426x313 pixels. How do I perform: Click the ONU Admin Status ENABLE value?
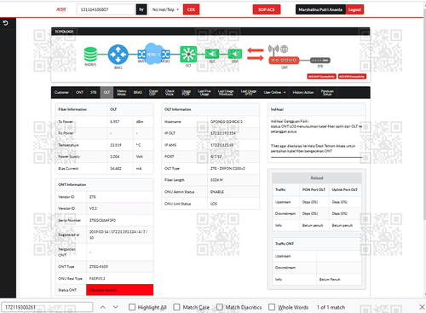[217, 192]
